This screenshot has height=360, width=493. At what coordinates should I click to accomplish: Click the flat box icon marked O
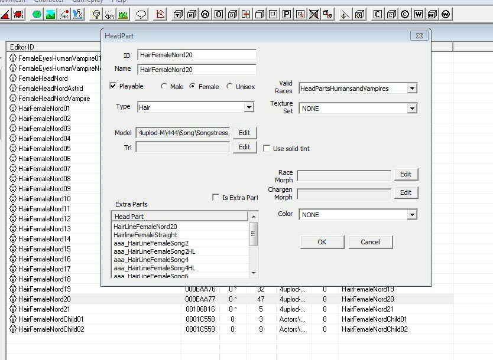pos(219,14)
